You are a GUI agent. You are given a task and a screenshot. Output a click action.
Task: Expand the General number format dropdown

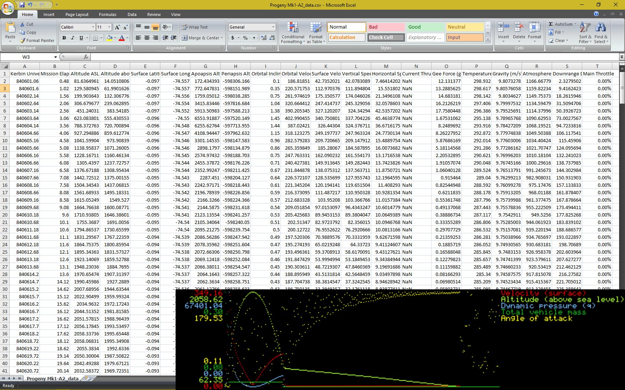(x=273, y=27)
